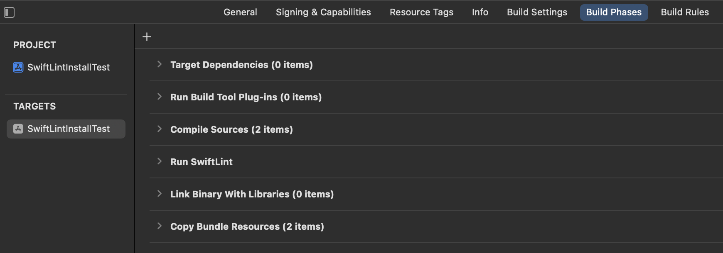Screen dimensions: 723x253
Task: Expand Link Binary With Libraries section
Action: (159, 194)
